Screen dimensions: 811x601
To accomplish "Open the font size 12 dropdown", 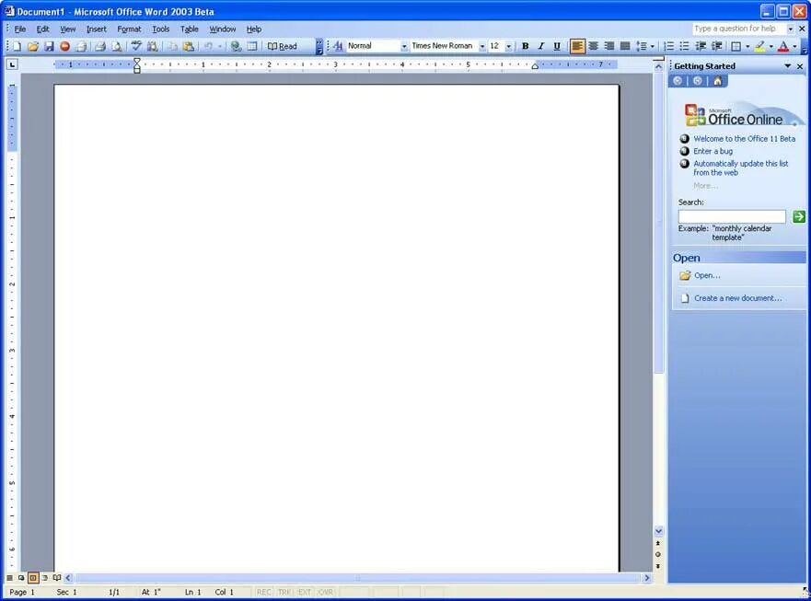I will [x=508, y=47].
